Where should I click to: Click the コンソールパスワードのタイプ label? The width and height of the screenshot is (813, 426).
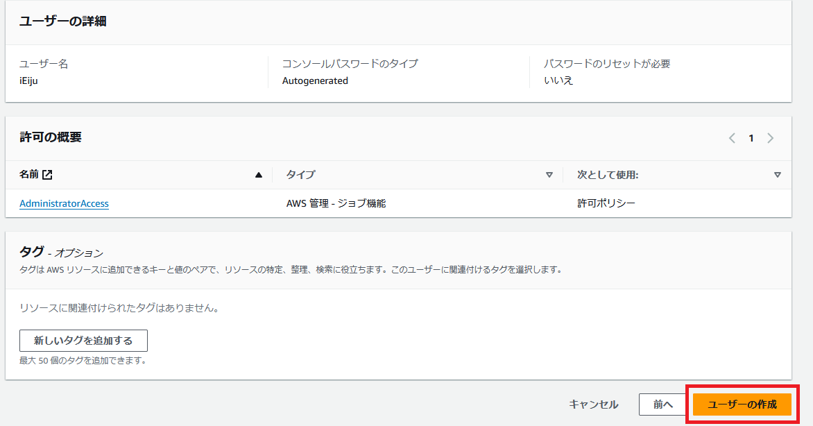(x=350, y=64)
